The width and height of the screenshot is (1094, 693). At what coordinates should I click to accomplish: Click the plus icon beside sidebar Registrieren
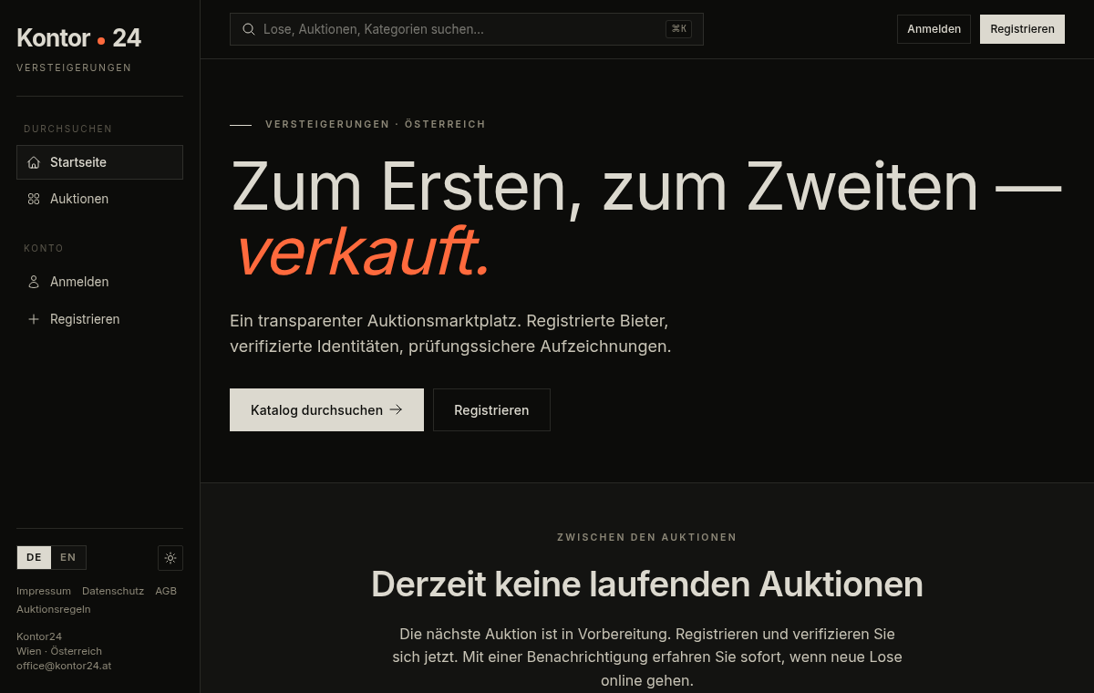[34, 319]
